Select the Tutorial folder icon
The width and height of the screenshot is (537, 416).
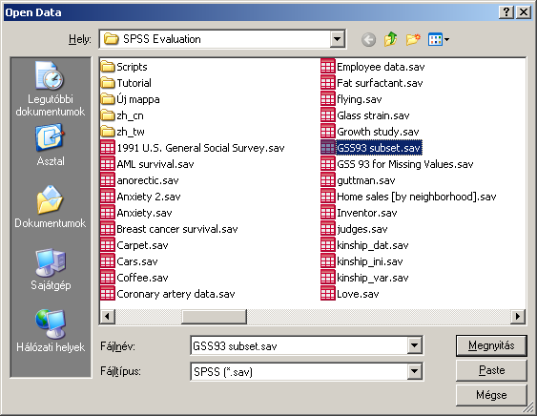point(108,83)
